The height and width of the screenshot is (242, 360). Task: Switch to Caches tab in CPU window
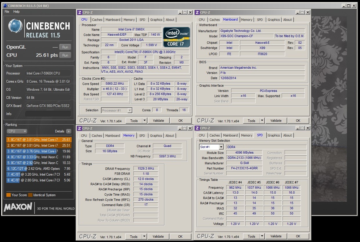click(x=97, y=20)
